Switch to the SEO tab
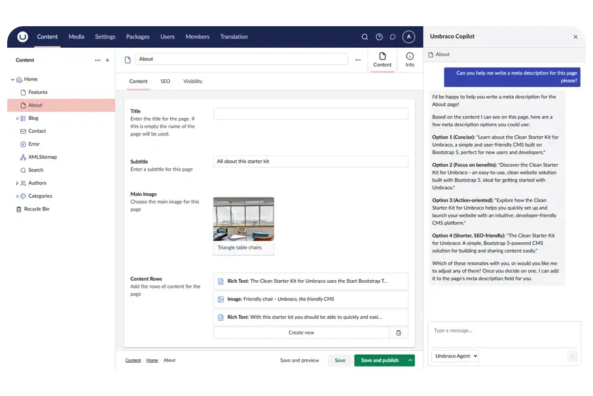 pos(166,81)
